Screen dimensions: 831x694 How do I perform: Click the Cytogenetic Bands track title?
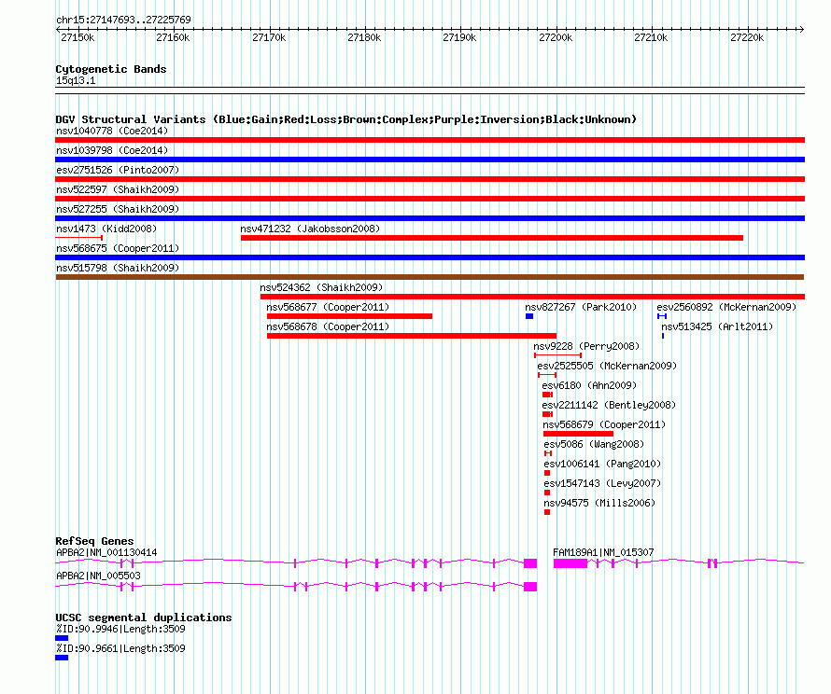pos(111,69)
